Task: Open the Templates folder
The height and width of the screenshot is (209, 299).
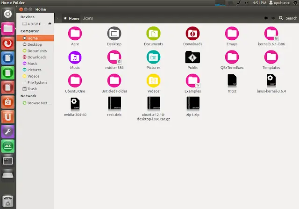Action: [271, 57]
